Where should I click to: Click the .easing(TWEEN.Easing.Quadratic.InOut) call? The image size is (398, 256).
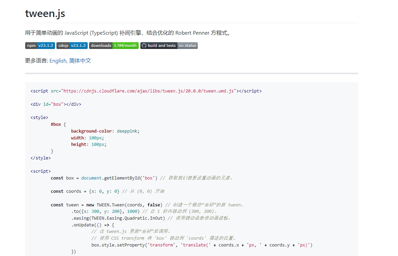(118, 218)
